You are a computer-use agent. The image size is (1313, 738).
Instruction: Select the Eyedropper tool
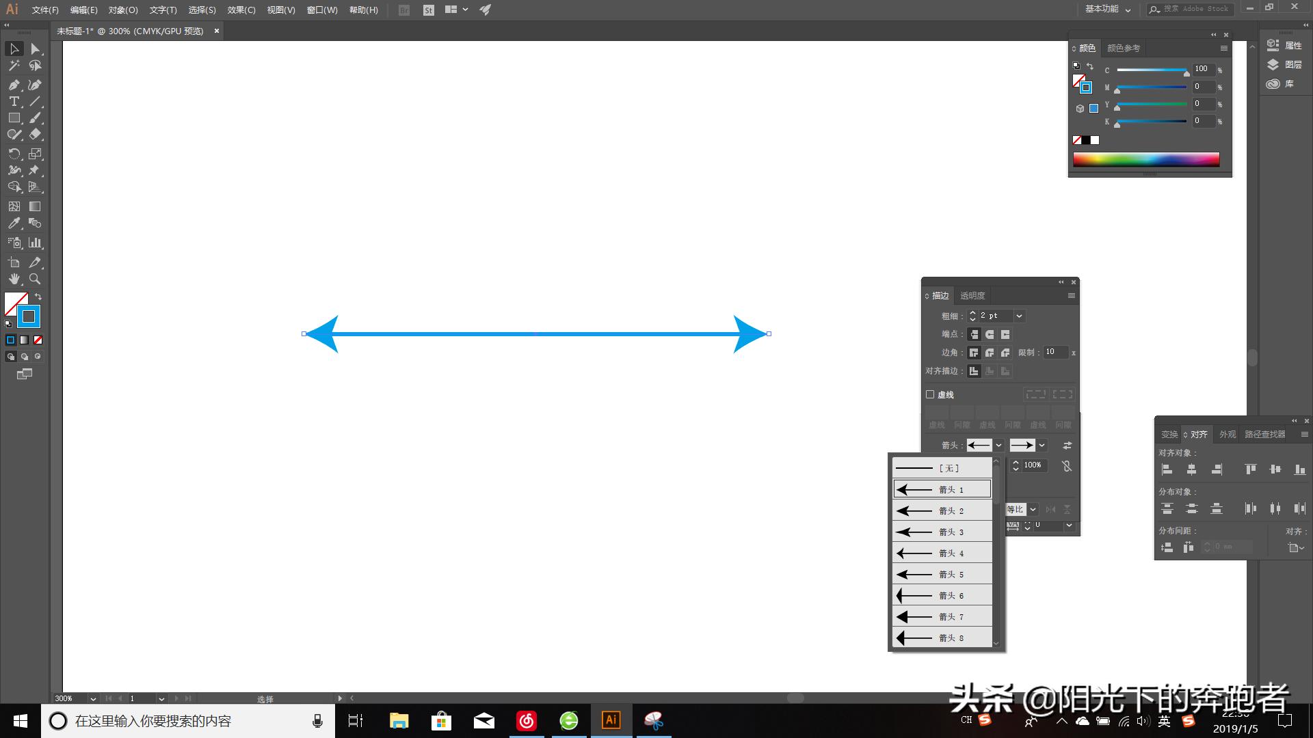click(14, 223)
